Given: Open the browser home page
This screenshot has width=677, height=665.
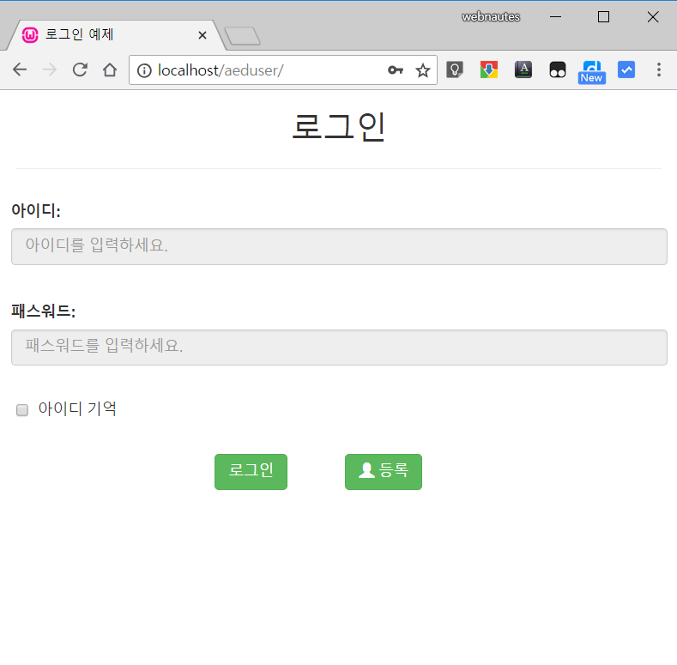Looking at the screenshot, I should [x=110, y=70].
